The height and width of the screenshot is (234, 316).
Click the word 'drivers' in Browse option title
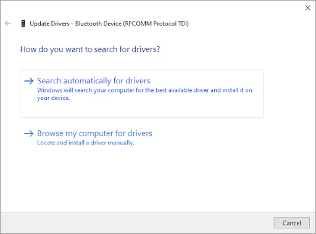tap(140, 133)
